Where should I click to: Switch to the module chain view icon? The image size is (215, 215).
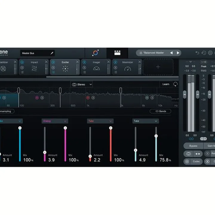click(117, 53)
